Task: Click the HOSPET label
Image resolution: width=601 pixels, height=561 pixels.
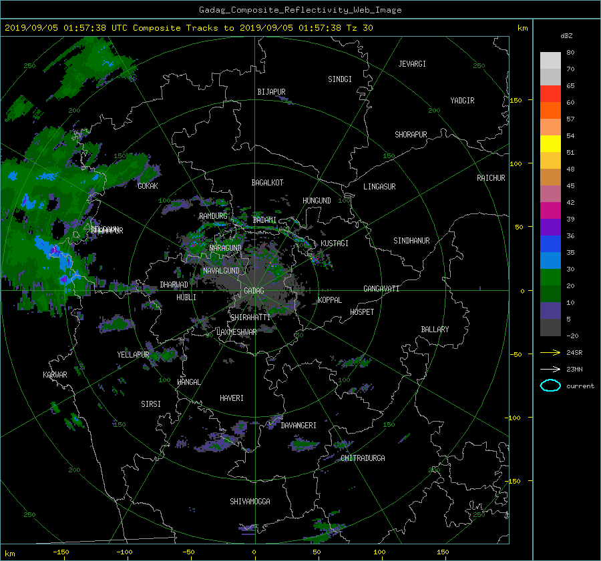Action: pos(362,312)
